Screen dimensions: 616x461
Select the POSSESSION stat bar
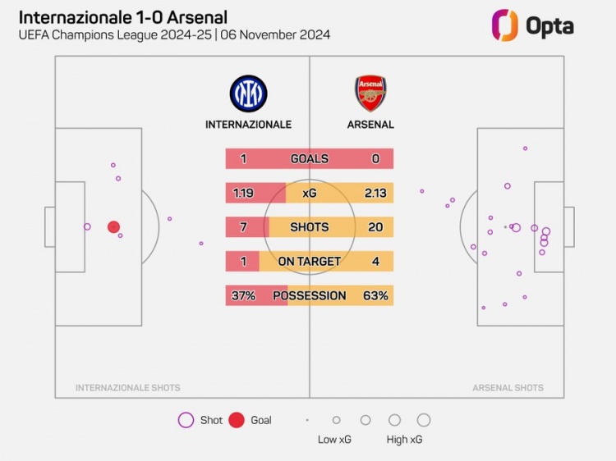(310, 295)
